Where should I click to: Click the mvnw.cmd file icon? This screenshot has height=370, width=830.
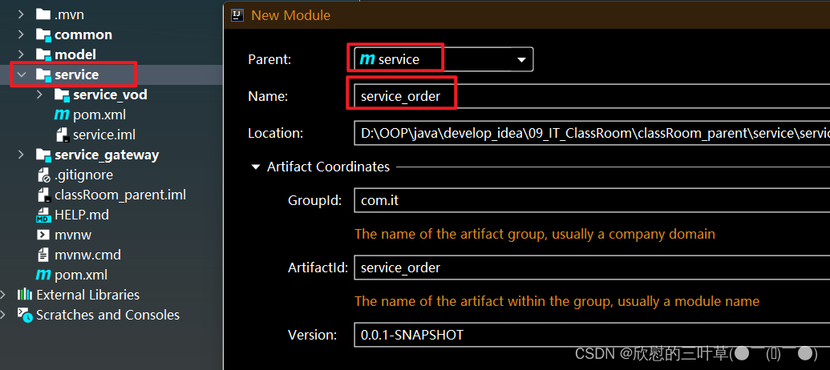(x=44, y=255)
